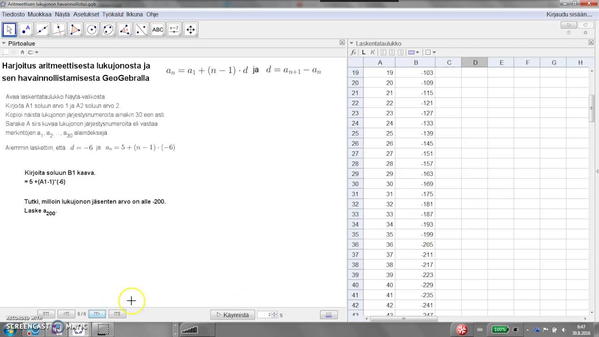Image resolution: width=599 pixels, height=337 pixels.
Task: Go to next construction step
Action: coord(97,314)
